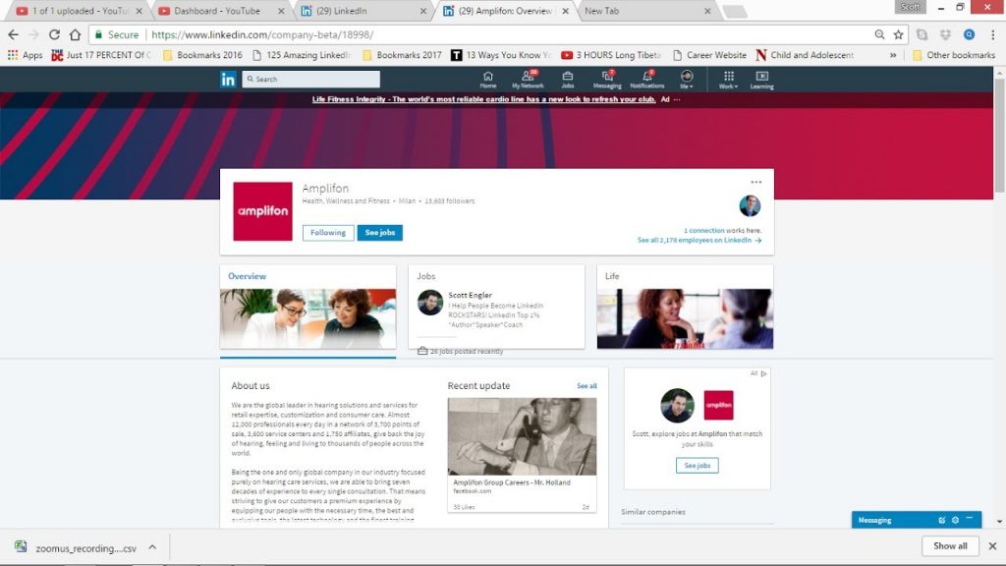Viewport: 1006px width, 566px height.
Task: Click the LinkedIn logo icon
Action: point(228,80)
